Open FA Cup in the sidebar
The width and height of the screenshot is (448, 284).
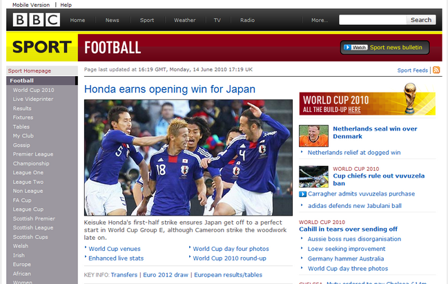[x=22, y=200]
